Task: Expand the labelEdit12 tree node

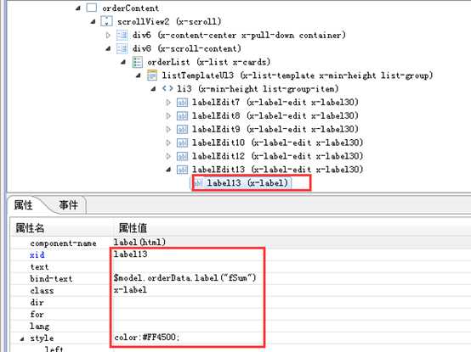Action: tap(168, 156)
